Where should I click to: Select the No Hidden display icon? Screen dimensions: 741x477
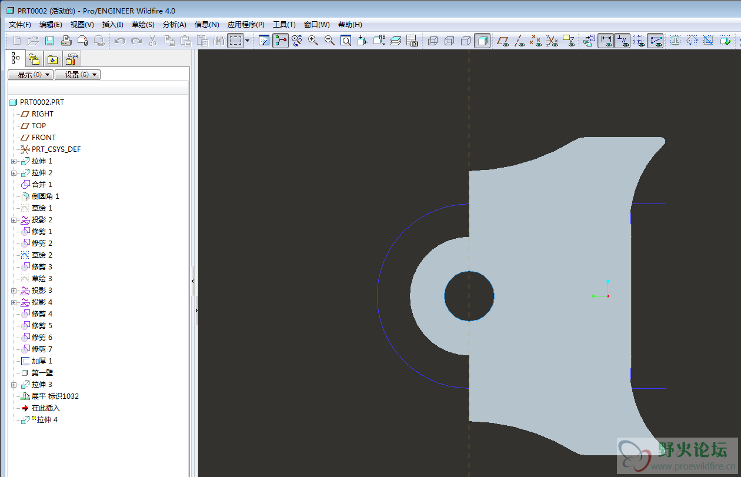pos(466,41)
